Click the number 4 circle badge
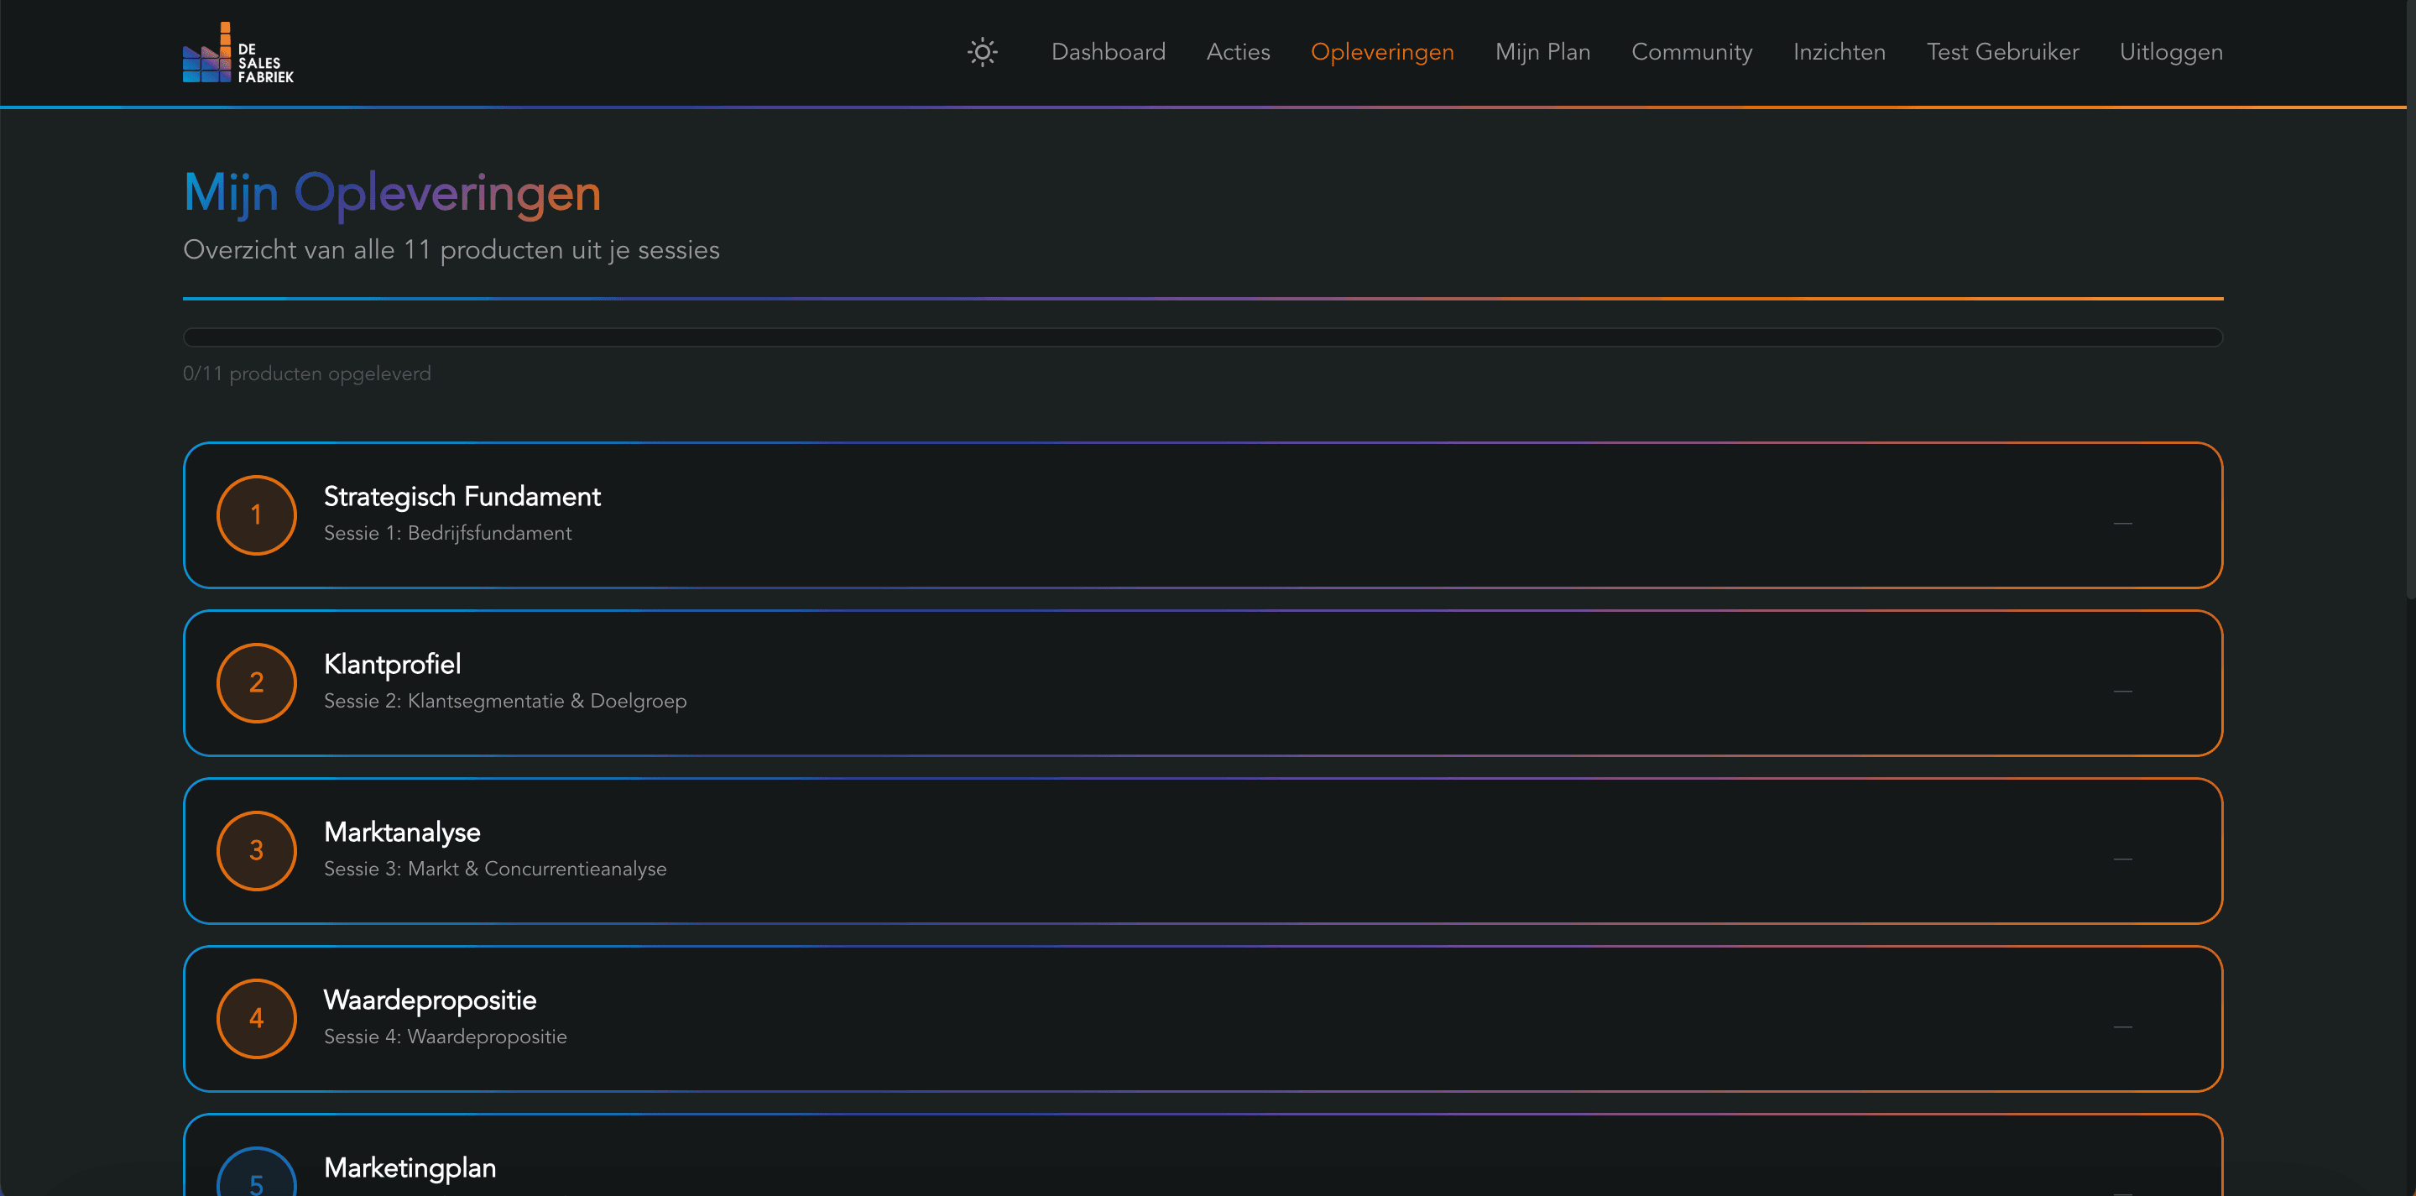This screenshot has height=1196, width=2416. [x=256, y=1019]
